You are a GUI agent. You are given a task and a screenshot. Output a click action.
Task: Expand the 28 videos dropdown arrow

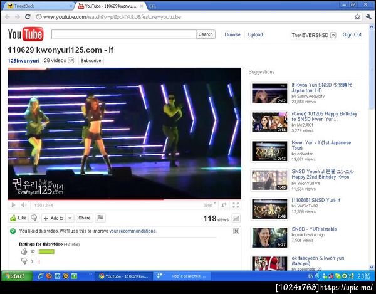[x=71, y=60]
